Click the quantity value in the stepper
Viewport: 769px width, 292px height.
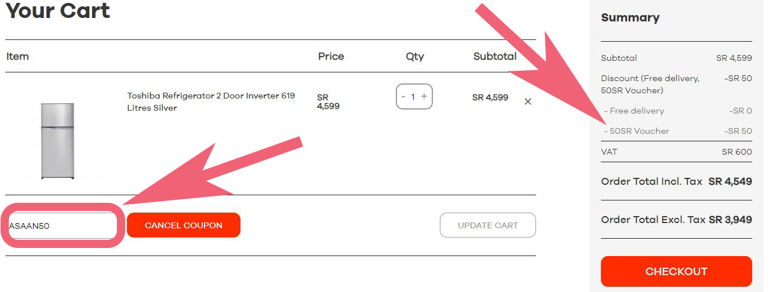pos(413,97)
